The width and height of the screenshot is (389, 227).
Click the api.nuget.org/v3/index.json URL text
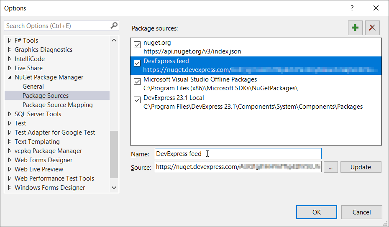tap(192, 51)
